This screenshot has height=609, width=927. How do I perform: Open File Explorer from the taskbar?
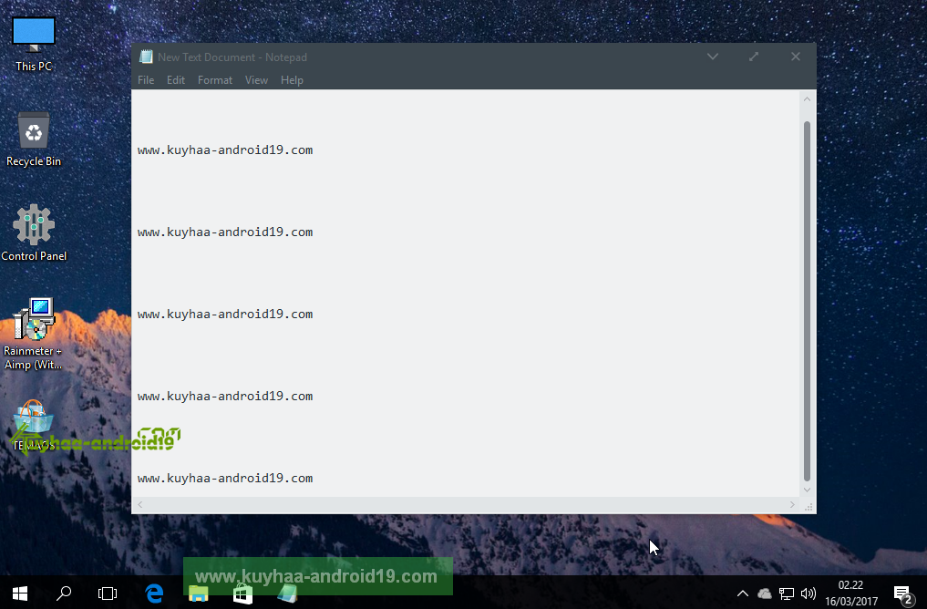click(x=198, y=593)
